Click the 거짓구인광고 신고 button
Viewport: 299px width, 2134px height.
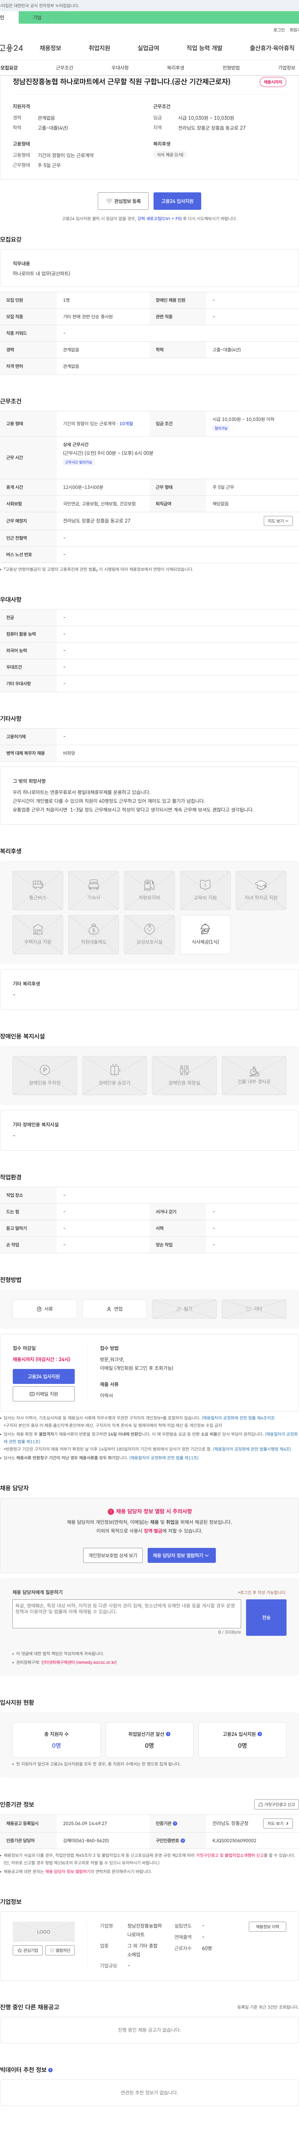pyautogui.click(x=276, y=1804)
